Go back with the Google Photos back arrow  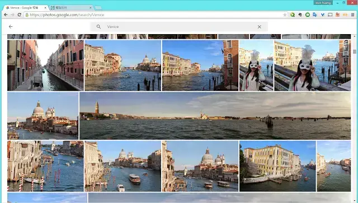coord(11,27)
